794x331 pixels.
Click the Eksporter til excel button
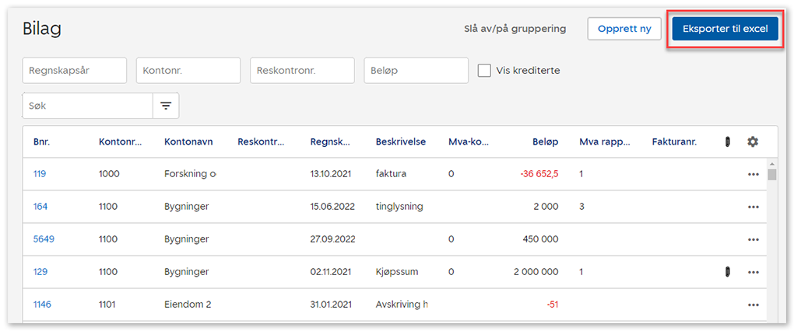725,30
